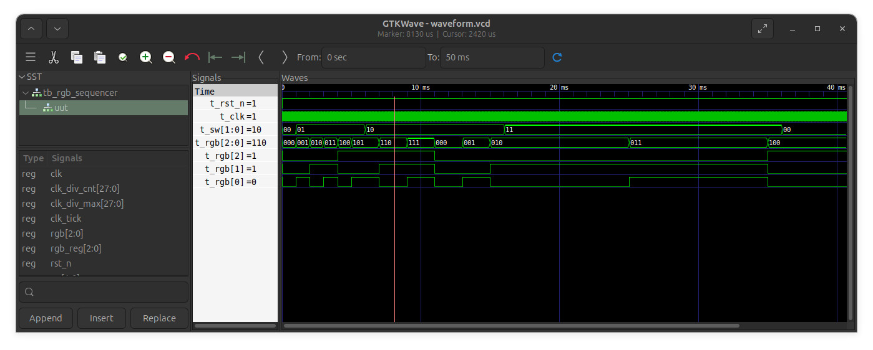Open the hamburger main menu

click(31, 57)
